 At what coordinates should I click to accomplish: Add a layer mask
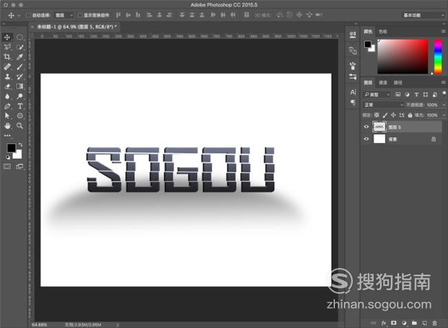tap(394, 323)
